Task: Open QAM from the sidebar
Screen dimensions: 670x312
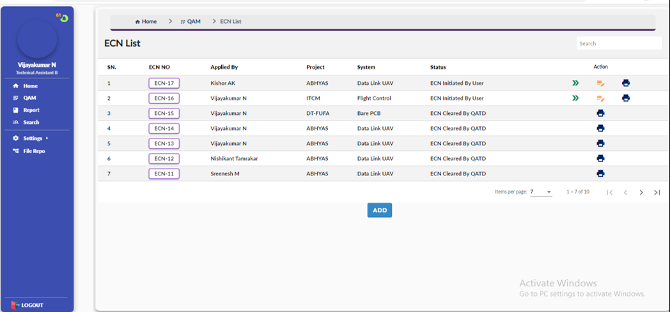Action: pyautogui.click(x=29, y=98)
